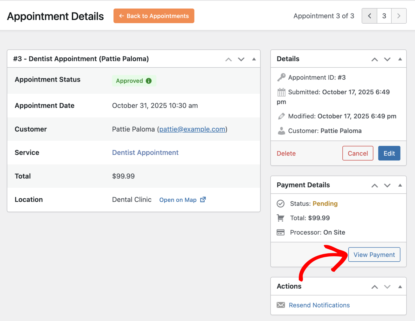This screenshot has width=415, height=321.
Task: Click the external link icon beside Open on Map
Action: (203, 200)
